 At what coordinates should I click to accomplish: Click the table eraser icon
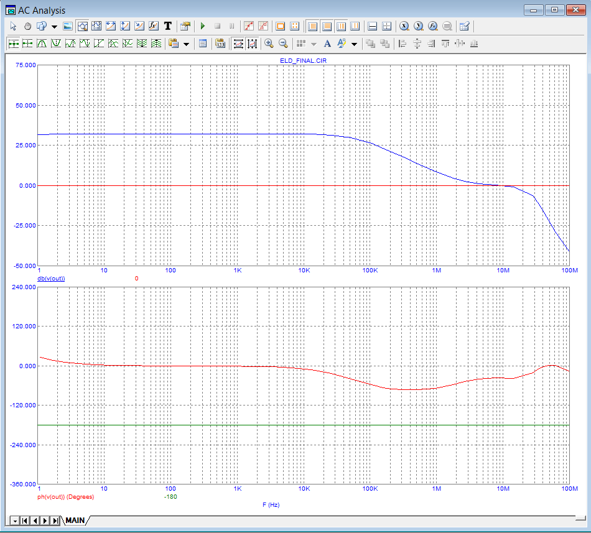tap(464, 26)
